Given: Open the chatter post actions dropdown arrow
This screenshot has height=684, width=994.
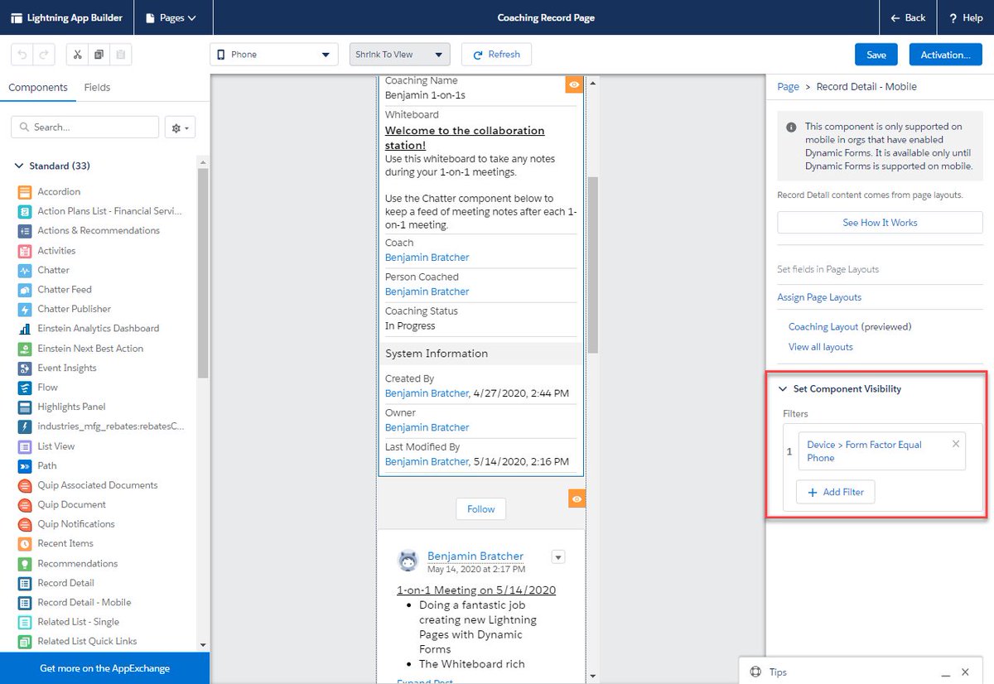Looking at the screenshot, I should (558, 557).
